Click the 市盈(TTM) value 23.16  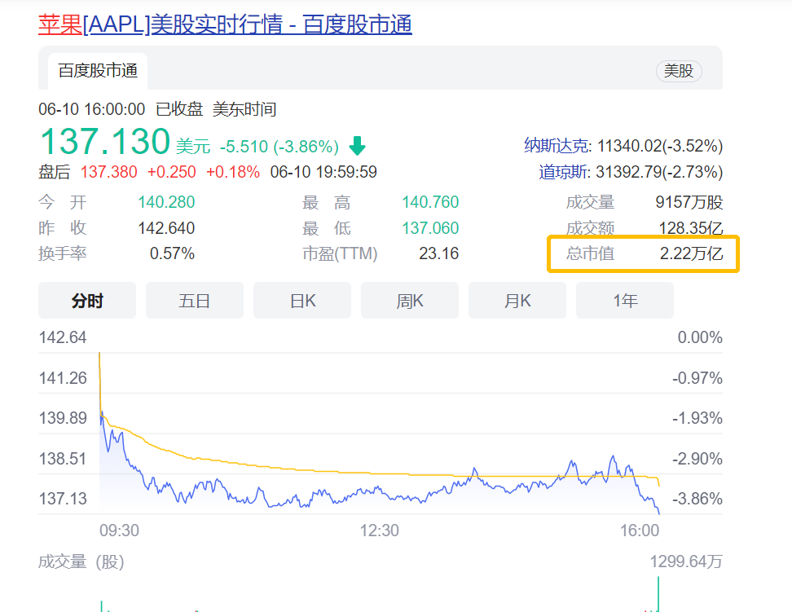pyautogui.click(x=439, y=253)
